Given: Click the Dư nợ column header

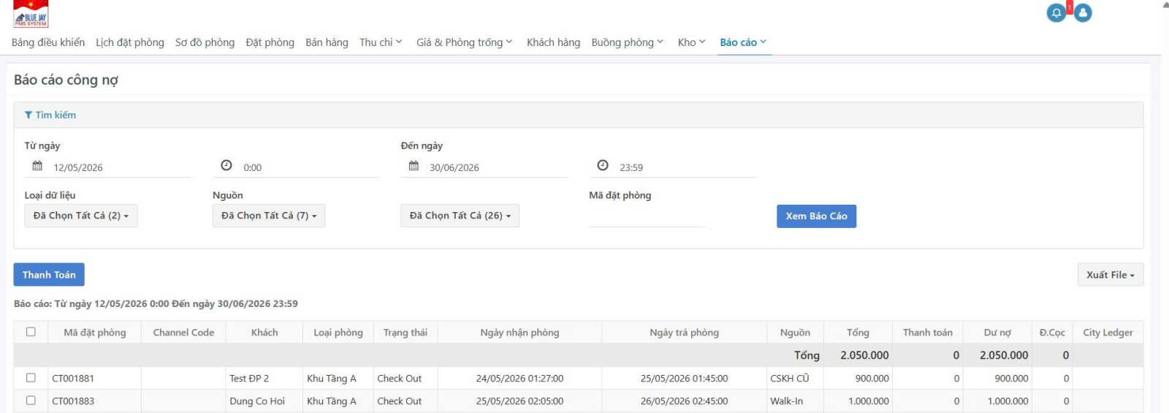Looking at the screenshot, I should click(997, 333).
